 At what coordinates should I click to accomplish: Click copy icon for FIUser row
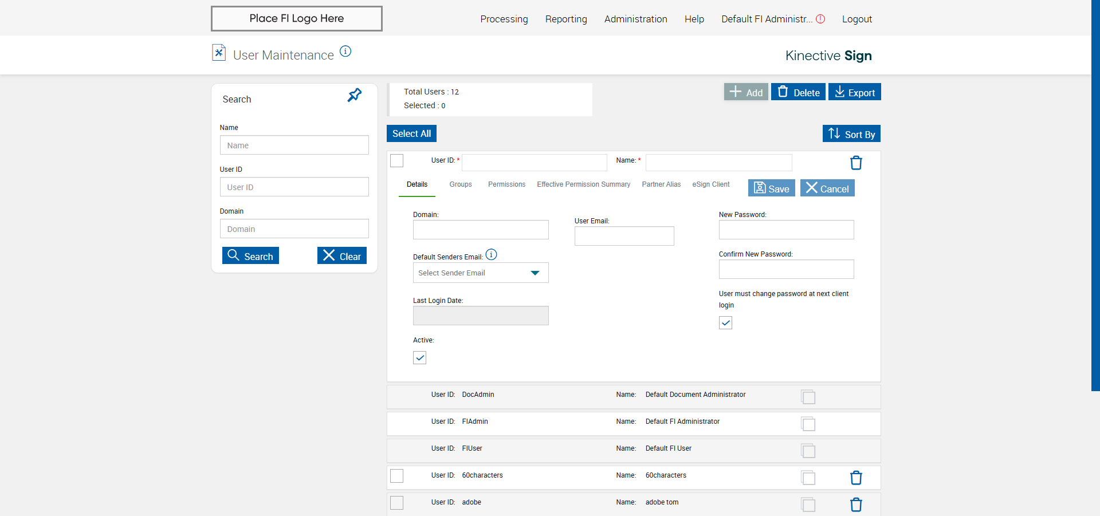coord(808,451)
